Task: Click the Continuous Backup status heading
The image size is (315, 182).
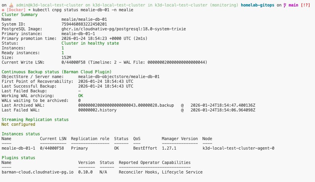Action: coord(56,72)
